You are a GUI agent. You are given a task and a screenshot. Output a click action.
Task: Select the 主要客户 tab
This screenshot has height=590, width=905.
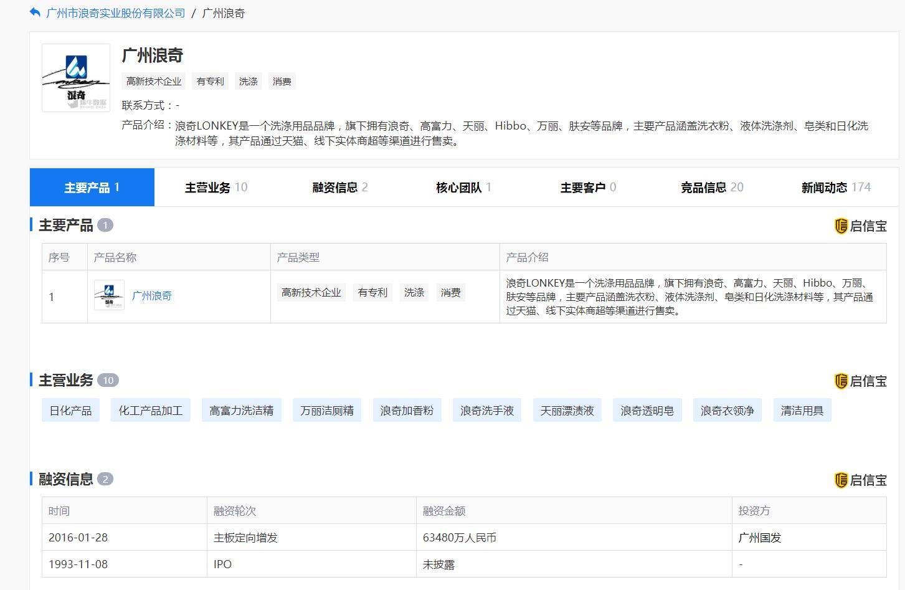587,187
